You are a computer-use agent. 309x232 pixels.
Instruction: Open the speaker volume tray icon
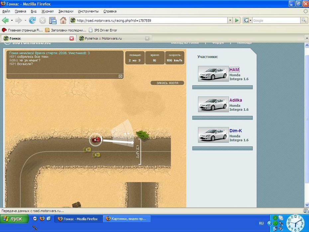coord(281,228)
